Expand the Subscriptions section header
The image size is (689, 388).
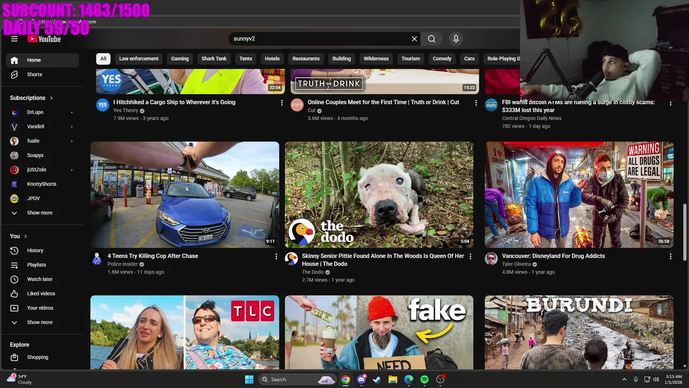coord(32,98)
